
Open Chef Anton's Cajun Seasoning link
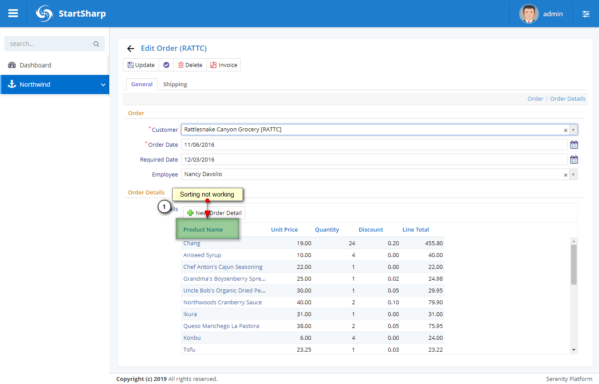coord(223,267)
